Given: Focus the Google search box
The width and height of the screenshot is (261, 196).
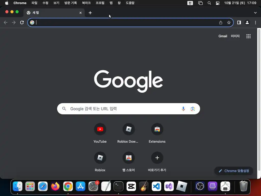Looking at the screenshot, I should [128, 109].
